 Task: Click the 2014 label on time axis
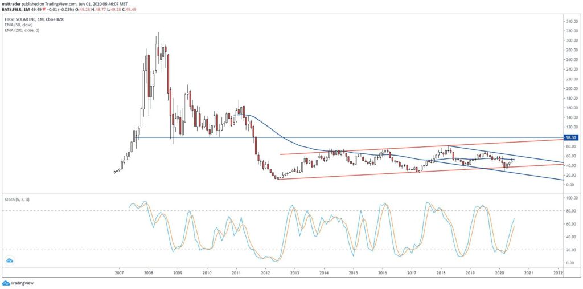pos(324,272)
